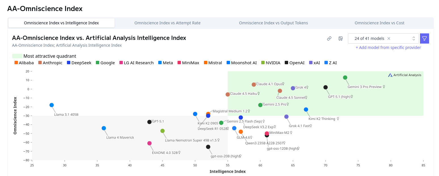Click the Artificial Analysis logo watermark
The width and height of the screenshot is (439, 176).
(x=405, y=75)
